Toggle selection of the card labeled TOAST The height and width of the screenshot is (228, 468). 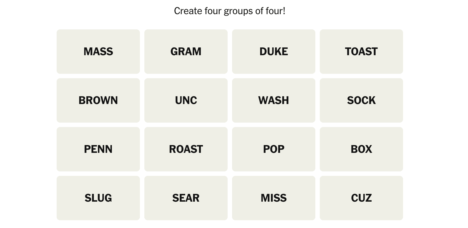pos(361,52)
